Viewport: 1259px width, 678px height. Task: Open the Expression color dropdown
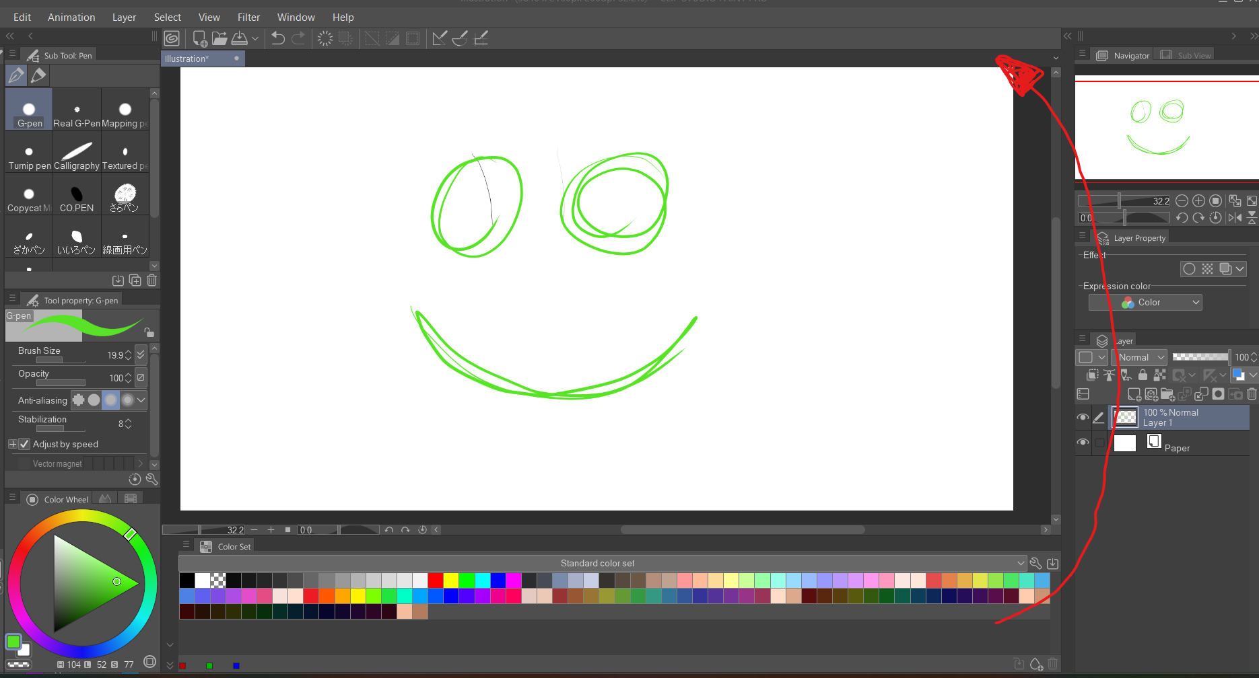coord(1145,303)
